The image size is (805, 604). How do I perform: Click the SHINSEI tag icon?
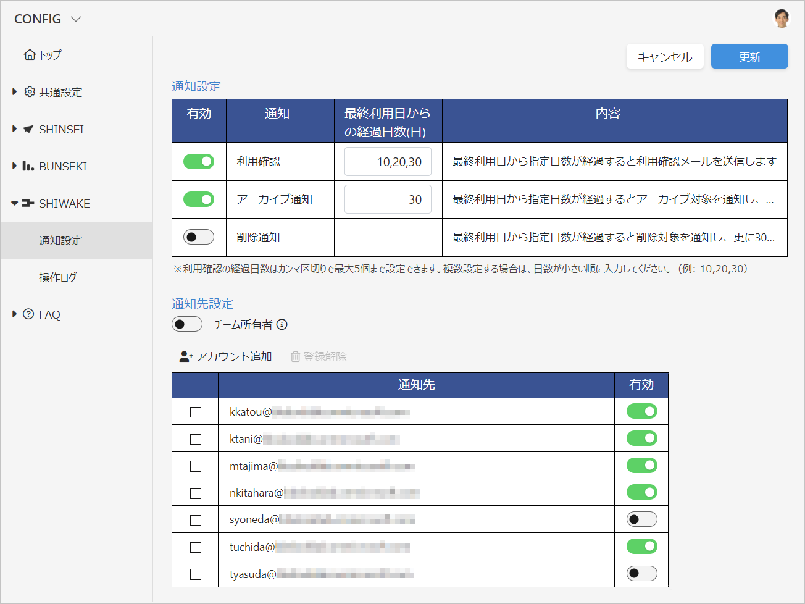coord(29,129)
